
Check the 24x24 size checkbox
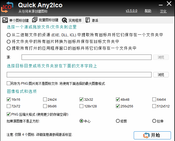pyautogui.click(x=45, y=99)
